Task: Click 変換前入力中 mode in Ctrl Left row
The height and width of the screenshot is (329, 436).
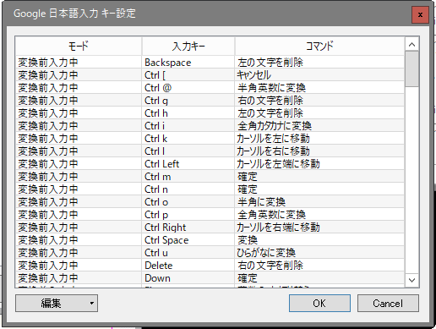Action: click(x=79, y=164)
